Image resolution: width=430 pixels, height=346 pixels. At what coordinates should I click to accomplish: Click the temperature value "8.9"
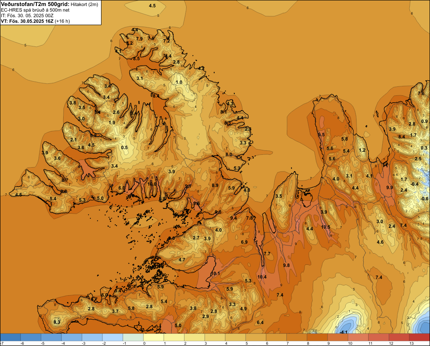tap(215, 185)
